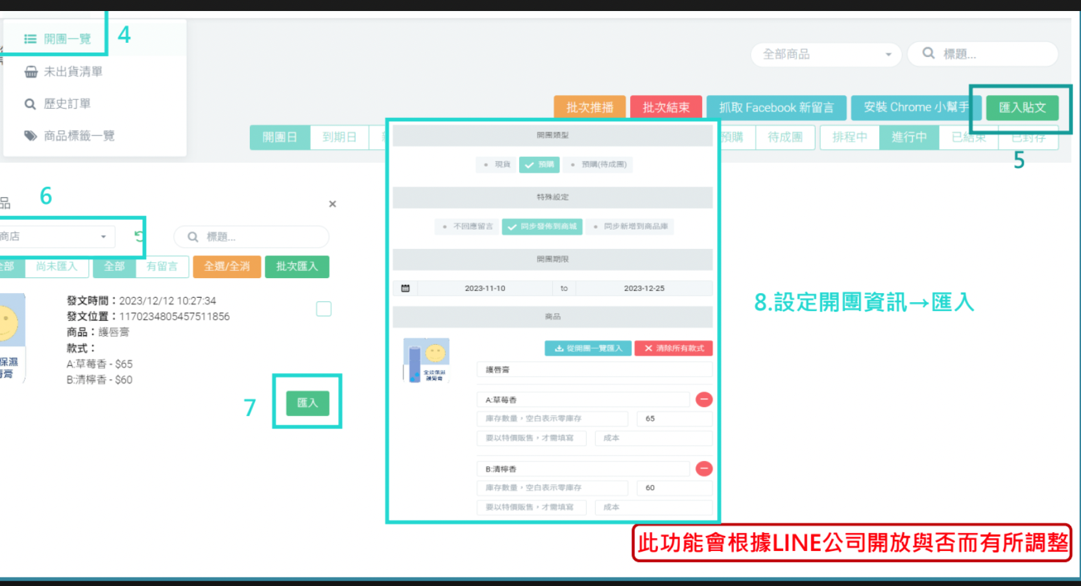Close the import post panel
Screen dimensions: 1081x586
(x=332, y=204)
